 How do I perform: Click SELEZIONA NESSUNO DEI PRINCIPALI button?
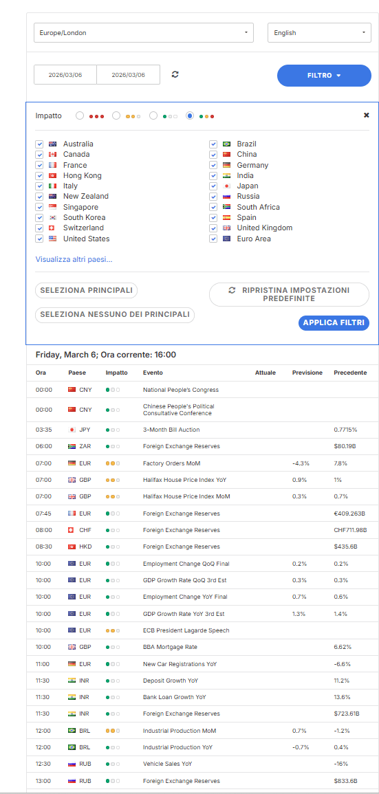click(x=115, y=315)
